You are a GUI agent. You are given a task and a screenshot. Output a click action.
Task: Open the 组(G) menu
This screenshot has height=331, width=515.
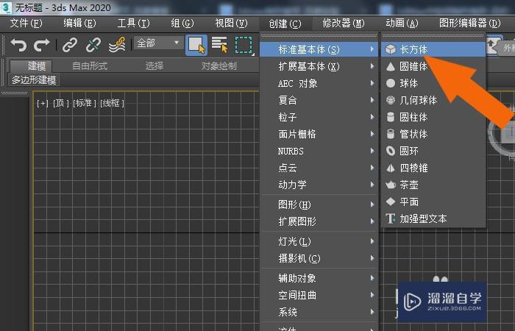(x=182, y=24)
